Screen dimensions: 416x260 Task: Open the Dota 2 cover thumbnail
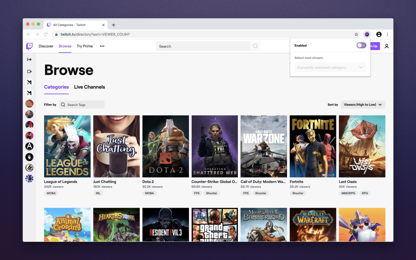tap(165, 146)
